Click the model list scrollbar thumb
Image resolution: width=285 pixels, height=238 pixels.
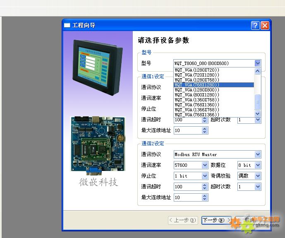click(257, 102)
